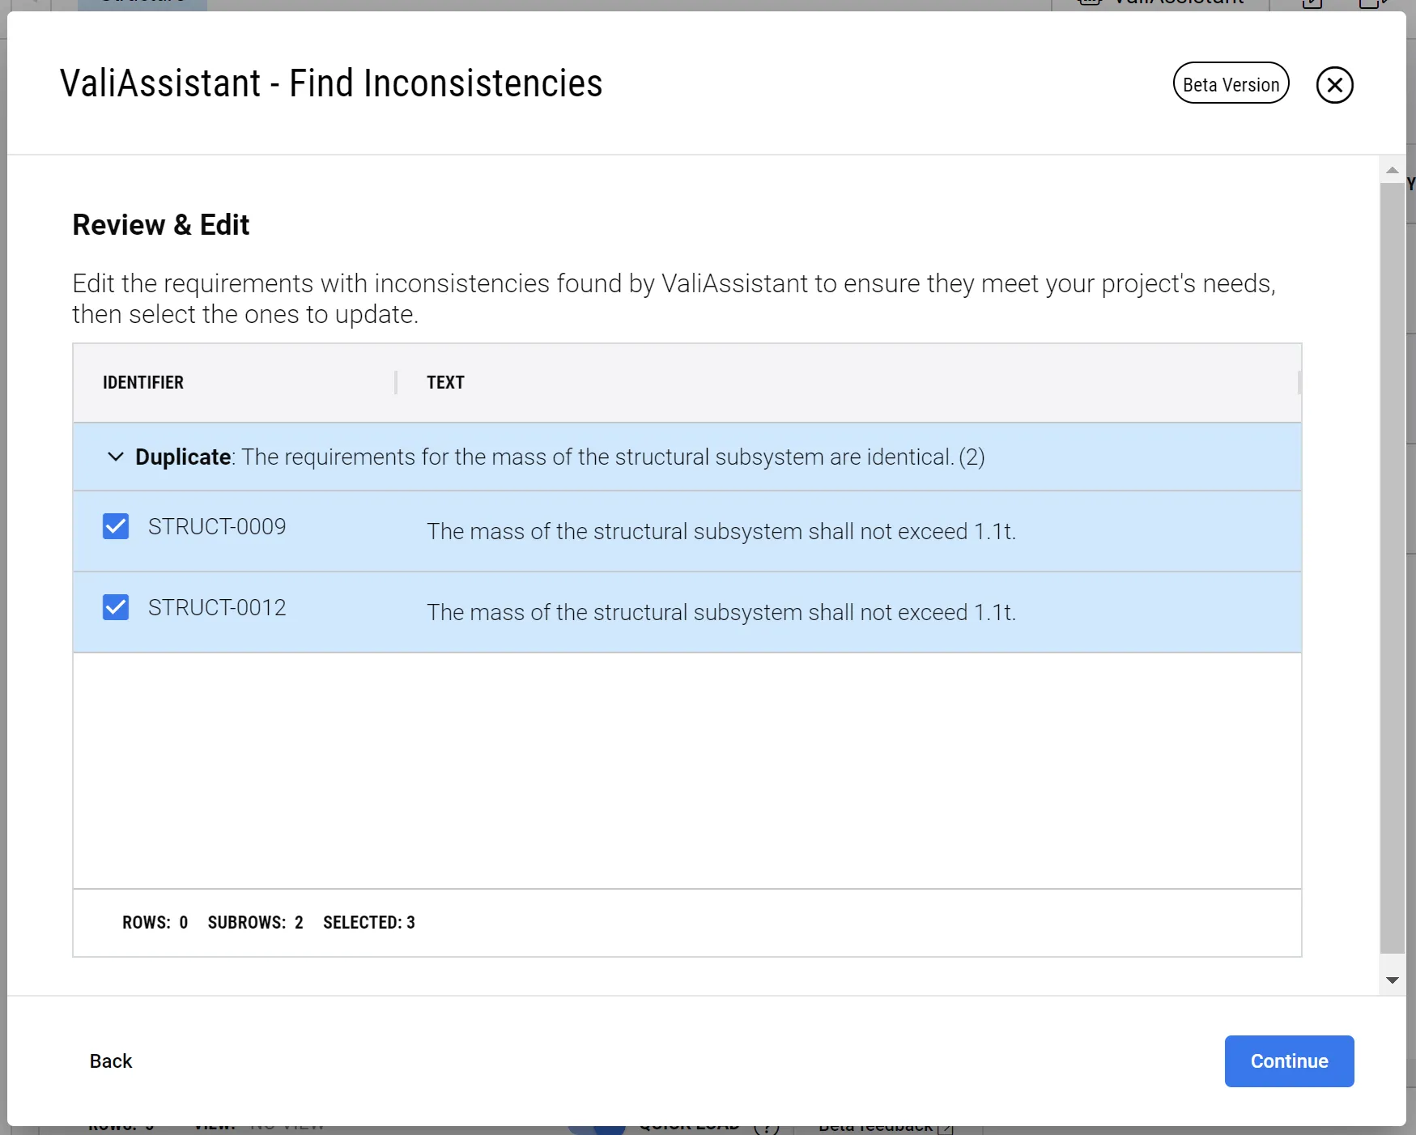Click the IDENTIFIER column header
The image size is (1416, 1135).
(x=143, y=382)
